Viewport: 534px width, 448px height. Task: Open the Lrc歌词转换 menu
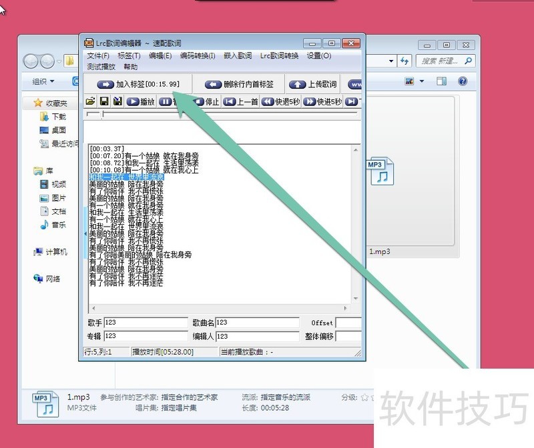pyautogui.click(x=279, y=56)
